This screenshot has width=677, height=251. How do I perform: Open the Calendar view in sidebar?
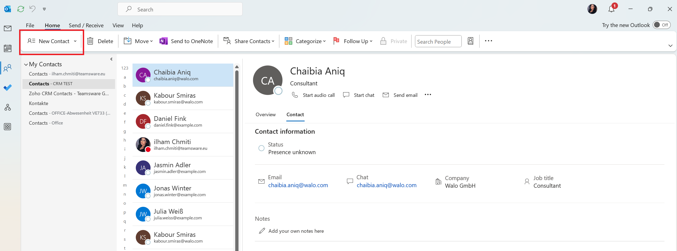tap(8, 48)
